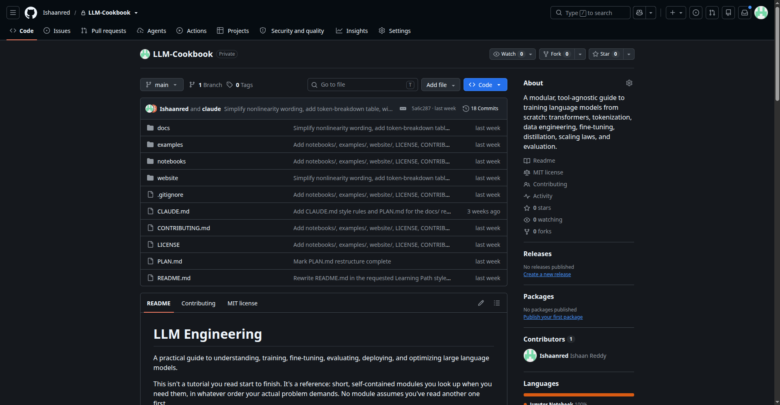Expand the Fork options dropdown arrow

(x=580, y=54)
